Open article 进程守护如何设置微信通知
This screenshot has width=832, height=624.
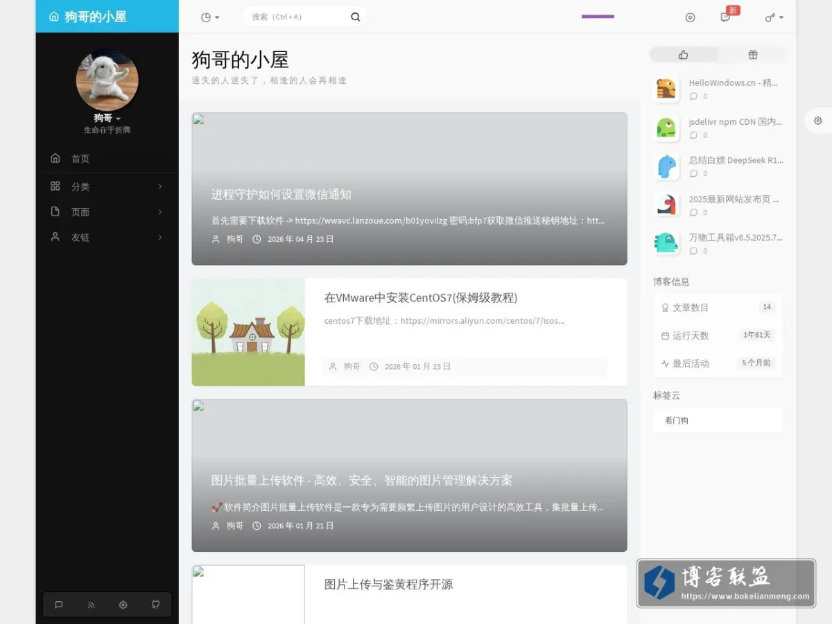281,195
